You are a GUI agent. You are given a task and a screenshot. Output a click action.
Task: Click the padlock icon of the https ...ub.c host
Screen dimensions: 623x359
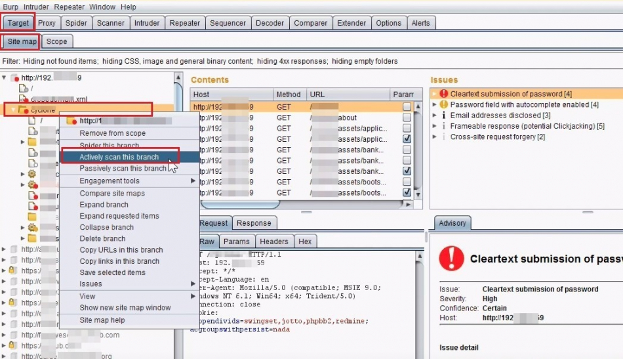click(x=12, y=345)
